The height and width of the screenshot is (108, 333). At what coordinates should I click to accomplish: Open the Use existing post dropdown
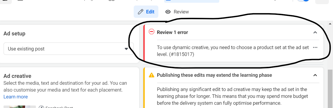pos(69,49)
